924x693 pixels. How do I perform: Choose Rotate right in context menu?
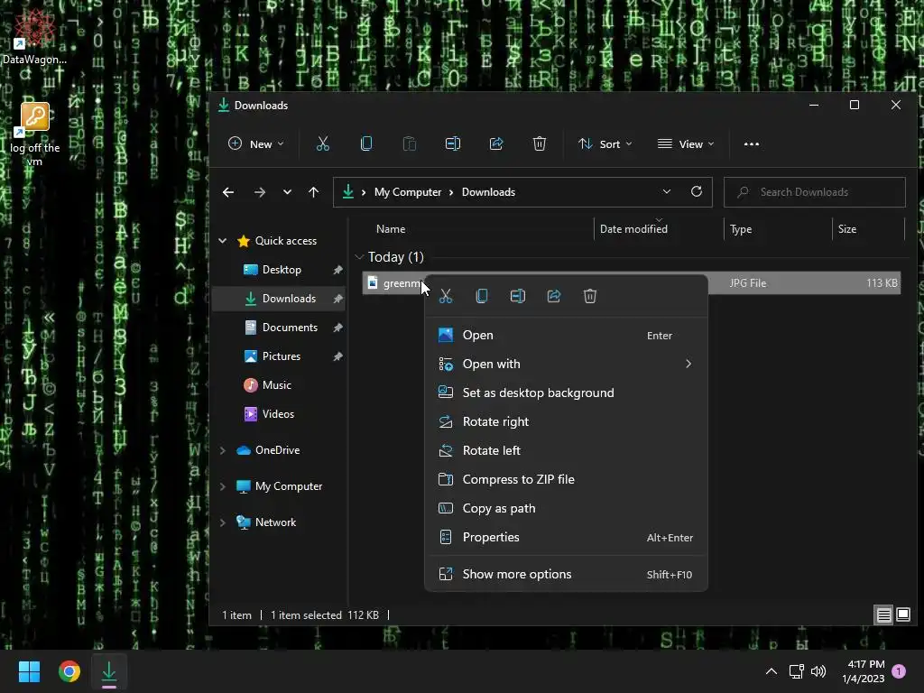pyautogui.click(x=566, y=422)
